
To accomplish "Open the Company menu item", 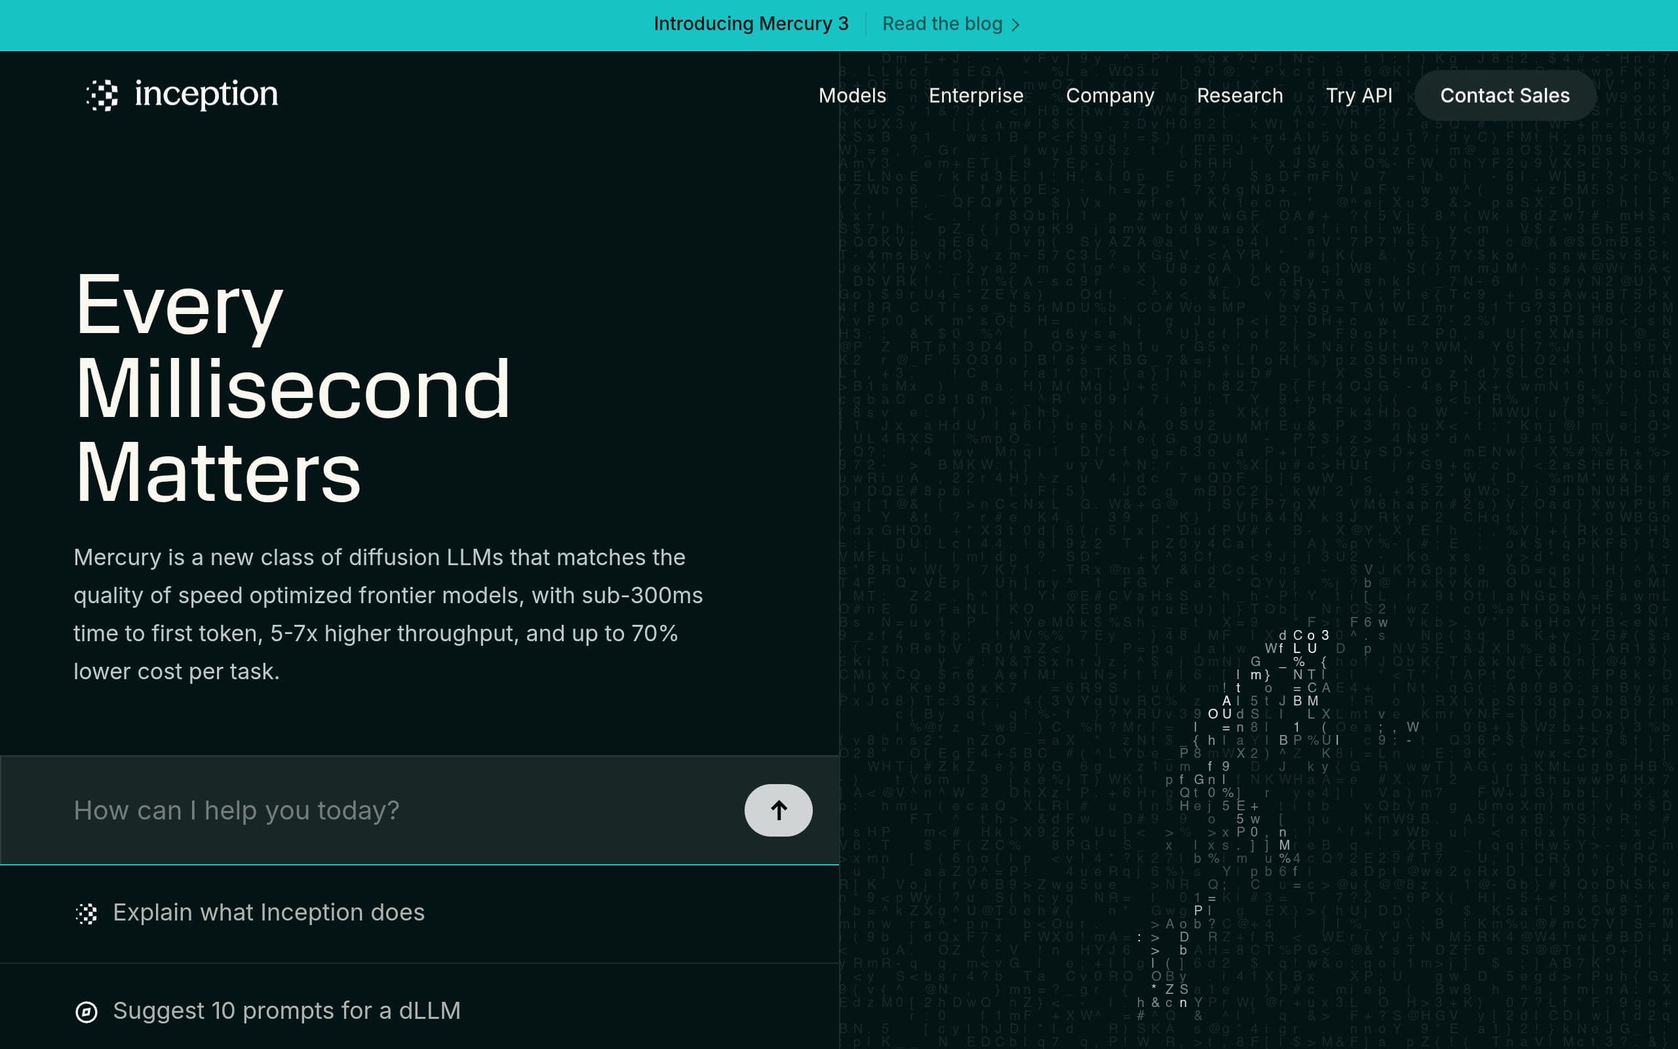I will coord(1110,96).
